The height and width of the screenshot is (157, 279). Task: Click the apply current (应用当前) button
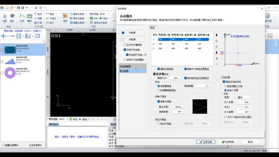tap(206, 142)
